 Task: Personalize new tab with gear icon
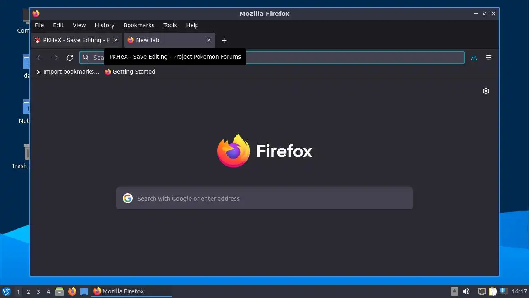pos(486,91)
